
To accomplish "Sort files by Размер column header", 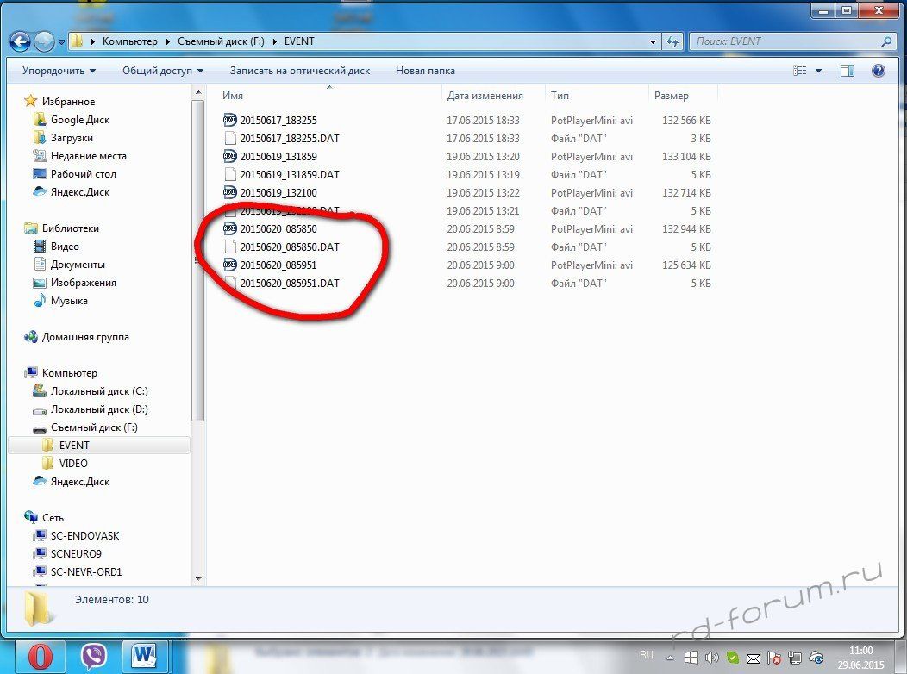I will [x=672, y=96].
